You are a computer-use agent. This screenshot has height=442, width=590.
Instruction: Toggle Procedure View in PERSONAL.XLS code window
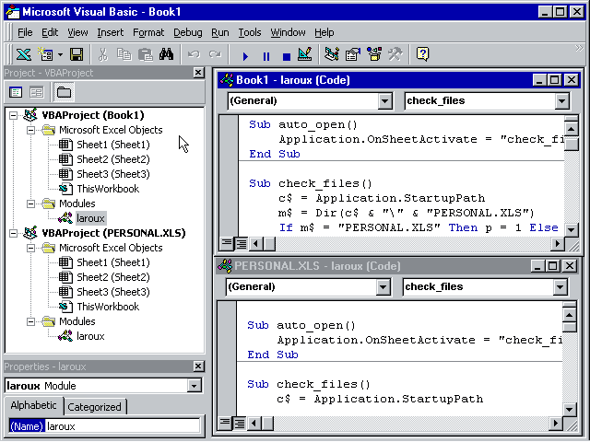pos(225,424)
